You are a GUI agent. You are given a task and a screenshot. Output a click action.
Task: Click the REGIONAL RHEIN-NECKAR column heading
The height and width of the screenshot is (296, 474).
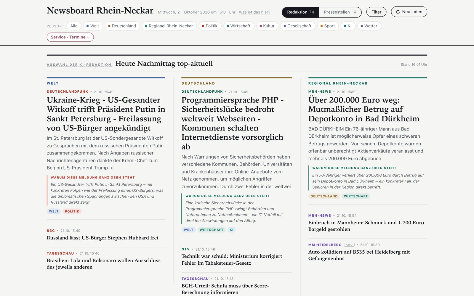[338, 83]
